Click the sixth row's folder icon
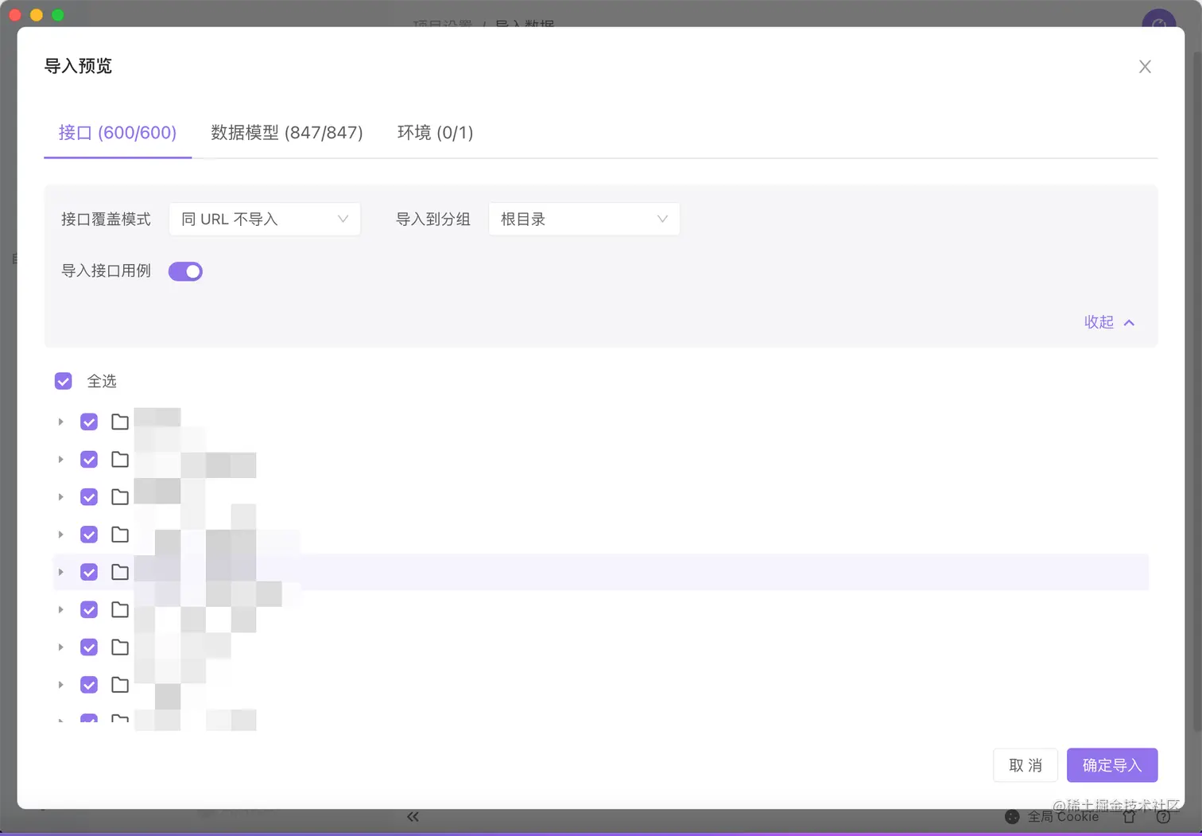The image size is (1202, 836). tap(120, 609)
